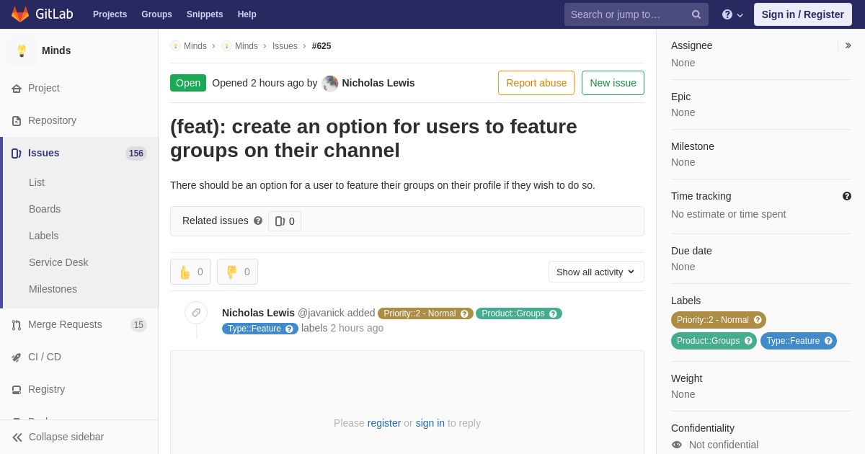Click Related issues help icon
Viewport: 865px width, 454px height.
(x=258, y=221)
